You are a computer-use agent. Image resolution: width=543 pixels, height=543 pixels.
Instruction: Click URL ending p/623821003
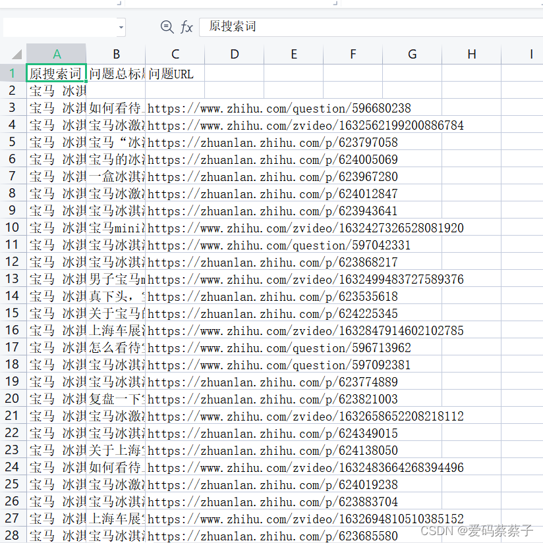(x=273, y=399)
